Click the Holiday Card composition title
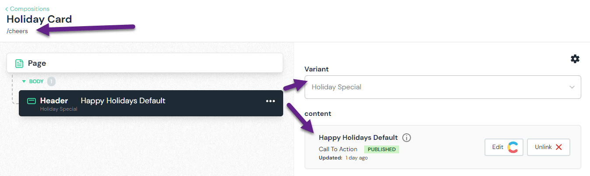Viewport: 590px width, 176px height. point(39,19)
